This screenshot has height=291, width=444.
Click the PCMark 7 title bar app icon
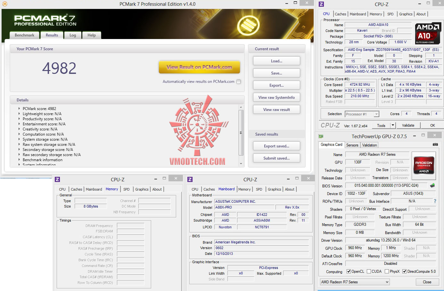point(4,4)
